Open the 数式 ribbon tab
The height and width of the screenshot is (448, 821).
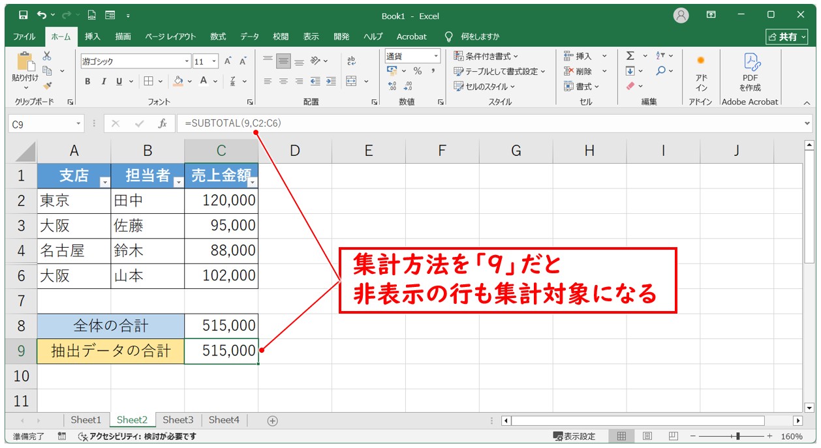pos(218,37)
